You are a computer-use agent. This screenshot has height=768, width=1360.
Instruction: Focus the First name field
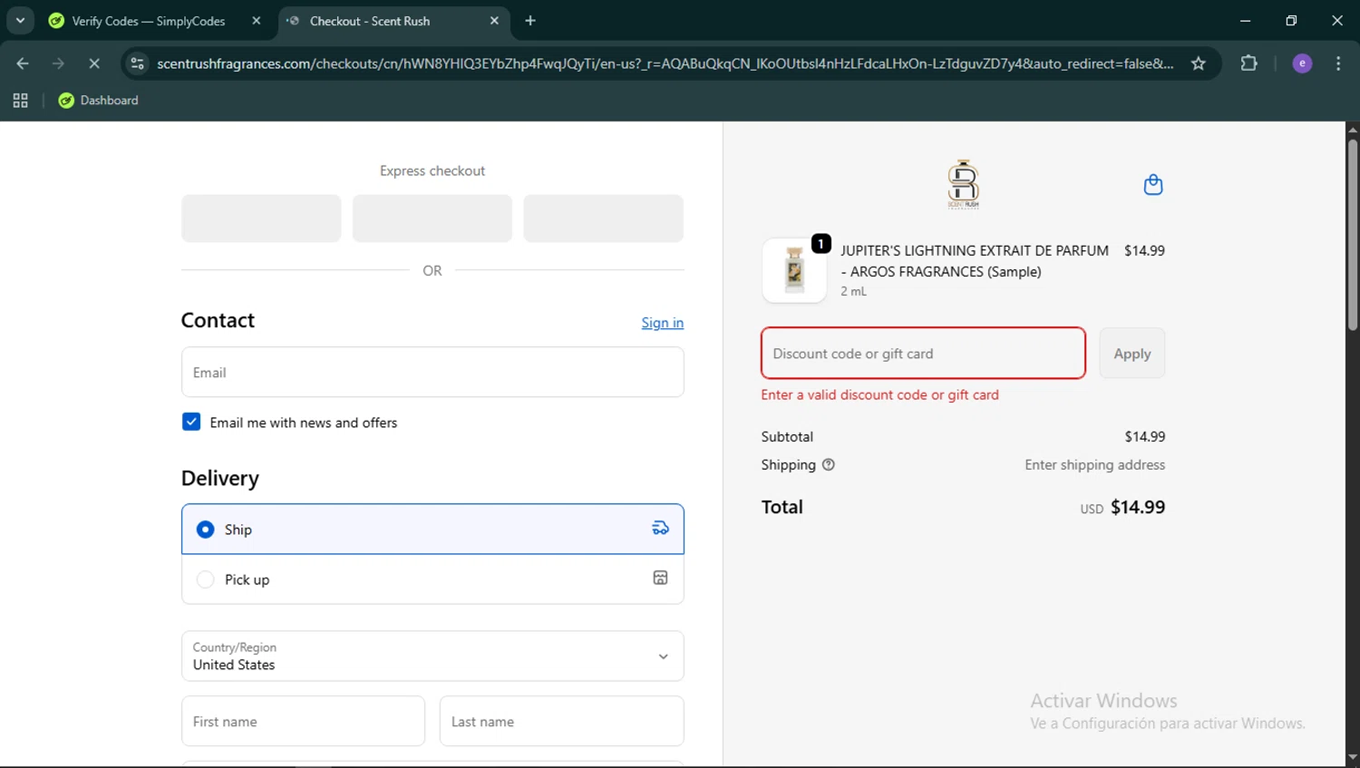[x=303, y=721]
